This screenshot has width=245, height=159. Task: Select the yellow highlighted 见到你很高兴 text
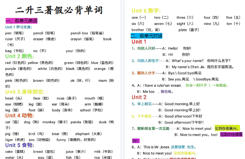click(x=227, y=128)
